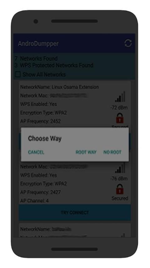Tap the refresh icon in AndroDumpper header
Viewport: 150px width, 268px height.
point(128,44)
